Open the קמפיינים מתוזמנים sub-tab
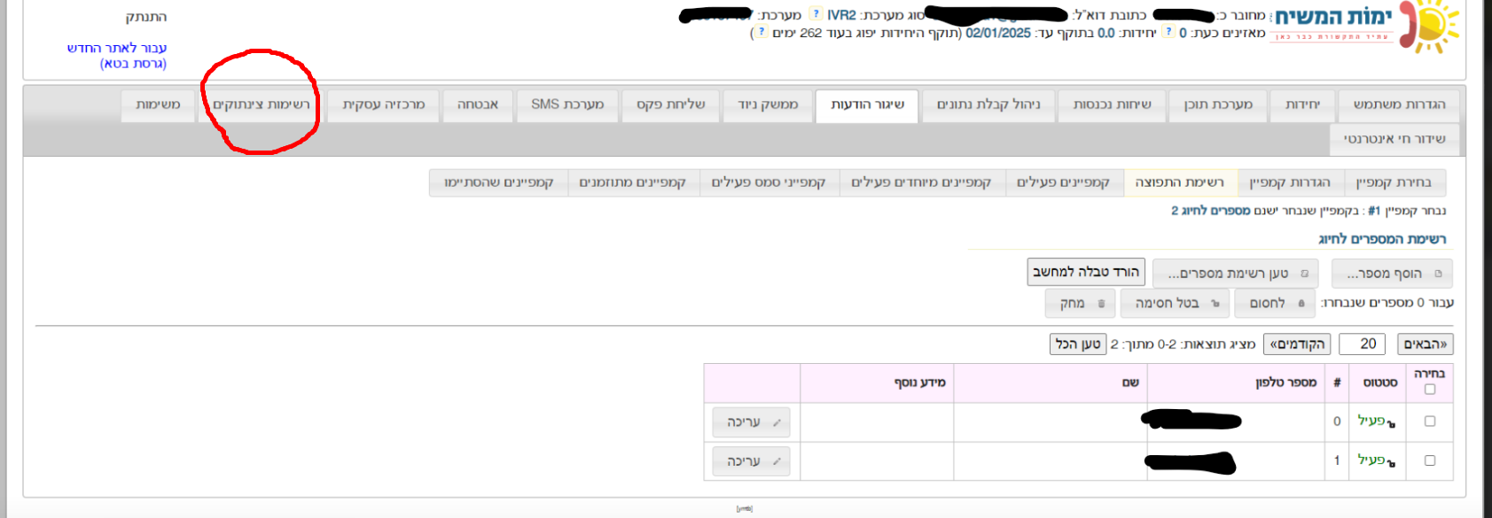This screenshot has width=1492, height=518. point(633,182)
